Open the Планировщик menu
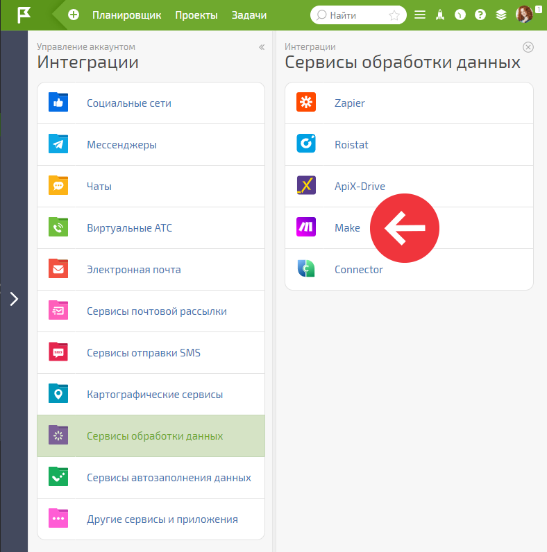 pos(127,15)
